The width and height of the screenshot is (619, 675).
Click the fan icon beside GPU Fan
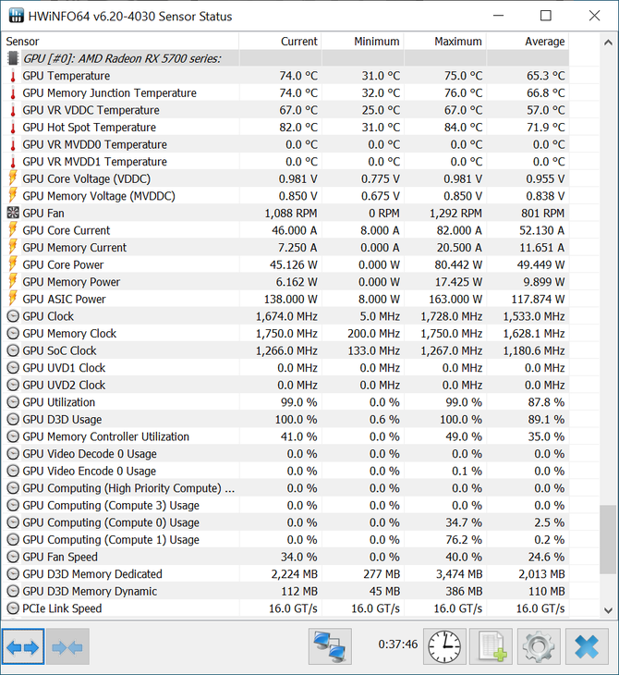coord(13,213)
